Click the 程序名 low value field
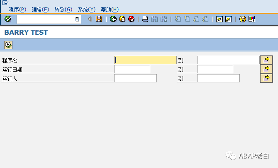The width and height of the screenshot is (278, 168). point(145,60)
